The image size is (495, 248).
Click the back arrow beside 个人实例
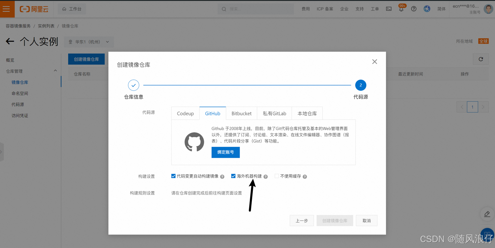(x=10, y=41)
